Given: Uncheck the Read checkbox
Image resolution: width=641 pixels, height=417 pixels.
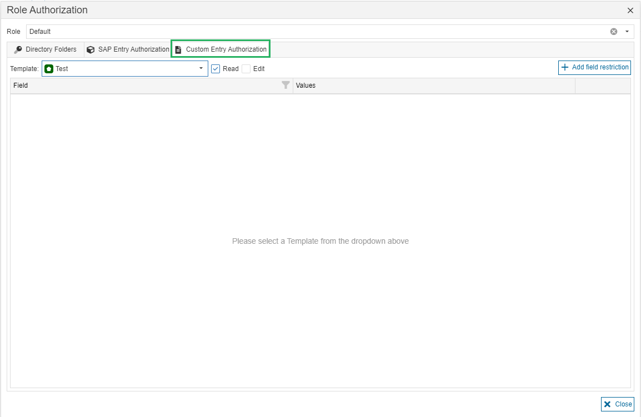Looking at the screenshot, I should [x=216, y=69].
